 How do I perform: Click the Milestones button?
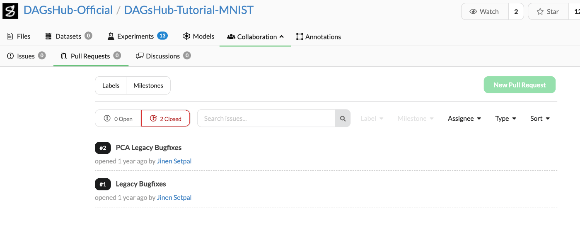coord(148,85)
